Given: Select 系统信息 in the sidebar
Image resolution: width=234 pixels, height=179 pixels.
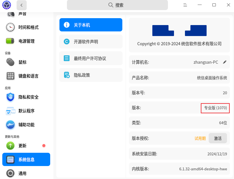Looking at the screenshot, I should click(x=26, y=159).
